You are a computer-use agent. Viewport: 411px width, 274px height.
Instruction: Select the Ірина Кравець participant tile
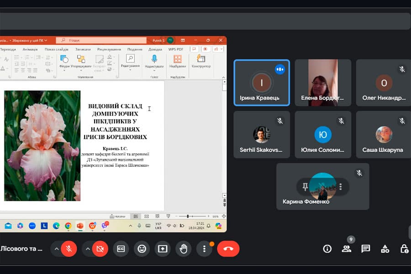tap(261, 83)
